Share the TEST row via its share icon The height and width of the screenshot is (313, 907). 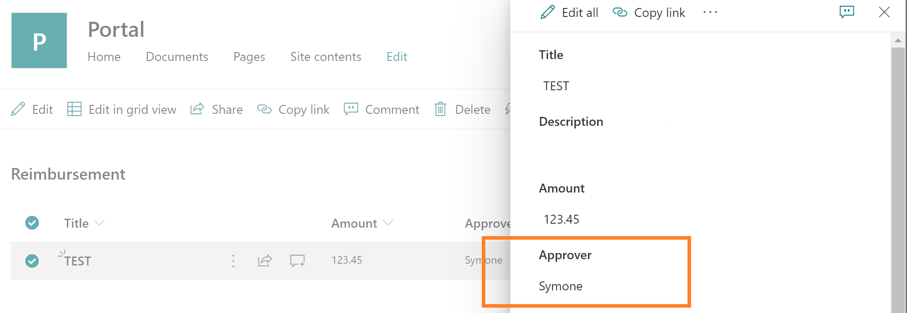click(264, 261)
